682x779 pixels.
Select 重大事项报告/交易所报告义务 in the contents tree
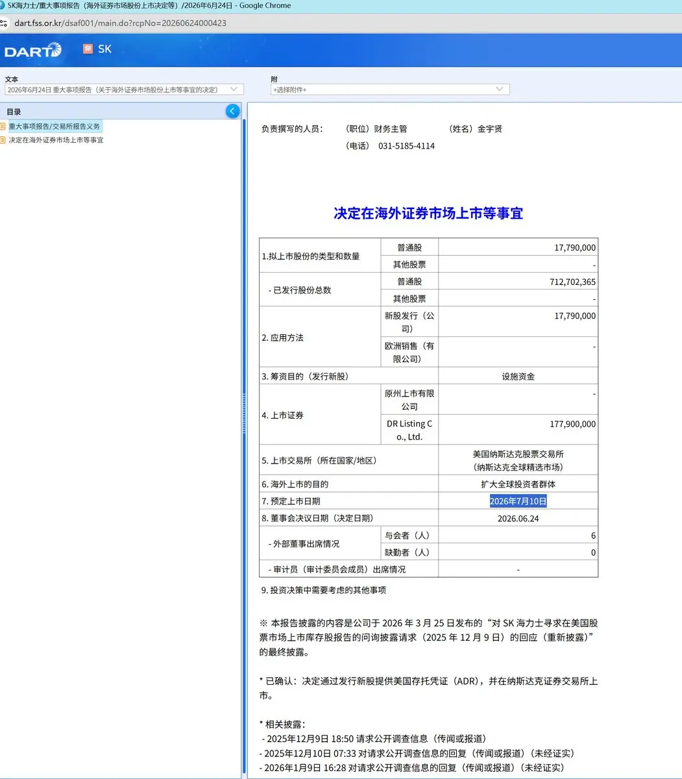[55, 126]
